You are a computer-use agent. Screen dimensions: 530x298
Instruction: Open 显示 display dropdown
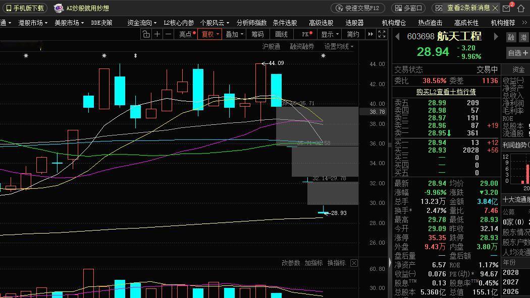coord(330,34)
